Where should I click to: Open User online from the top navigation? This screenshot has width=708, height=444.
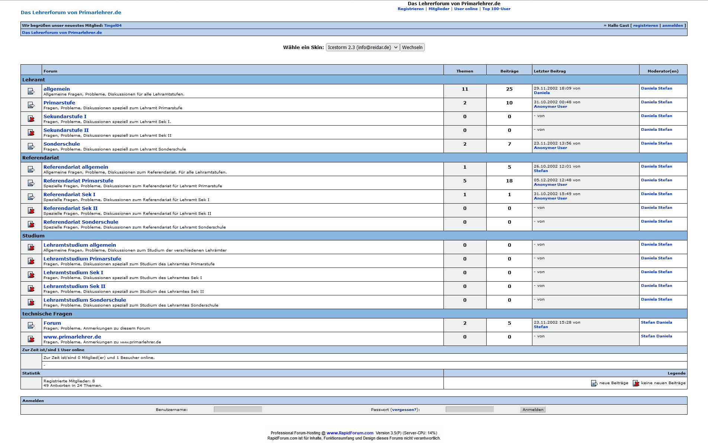465,9
